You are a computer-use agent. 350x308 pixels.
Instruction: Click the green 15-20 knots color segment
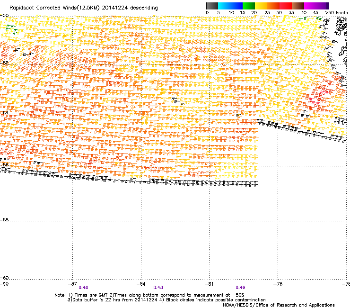coord(249,6)
